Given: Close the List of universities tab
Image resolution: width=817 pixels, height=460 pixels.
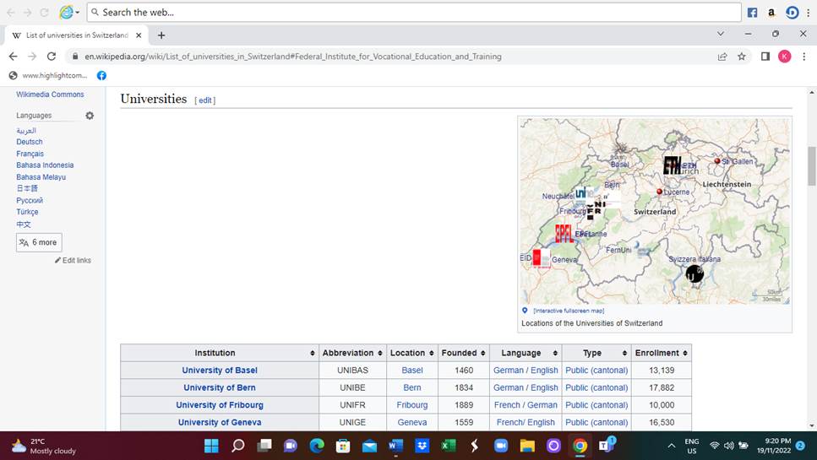Looking at the screenshot, I should (x=139, y=35).
